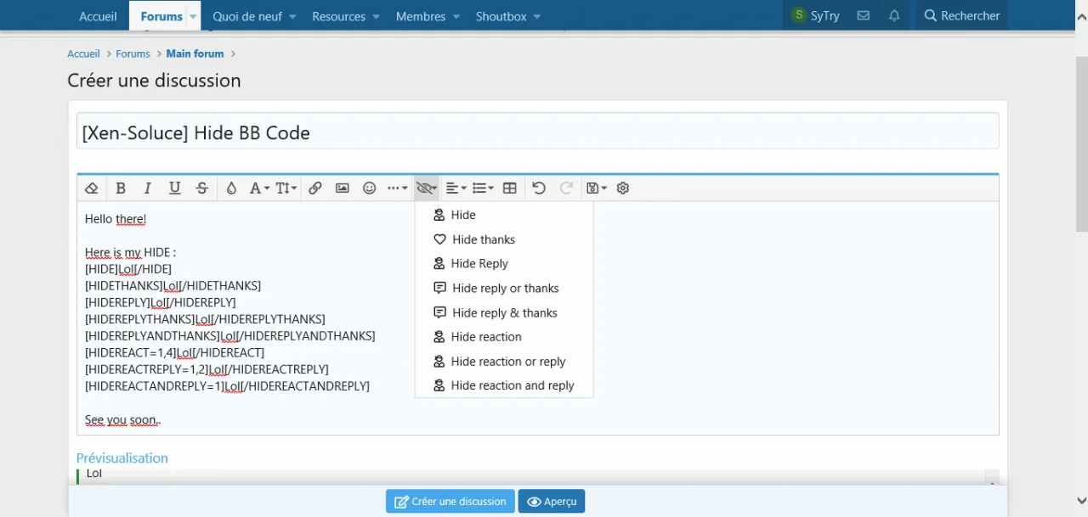Open the smilies picker
Screen dimensions: 1088x517
coord(369,188)
